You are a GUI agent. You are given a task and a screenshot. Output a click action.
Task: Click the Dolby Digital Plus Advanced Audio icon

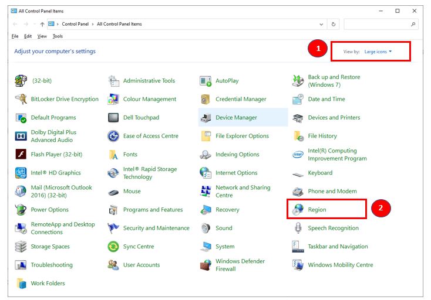click(x=21, y=136)
